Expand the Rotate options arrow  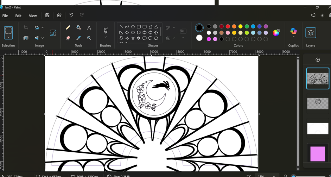coord(43,27)
